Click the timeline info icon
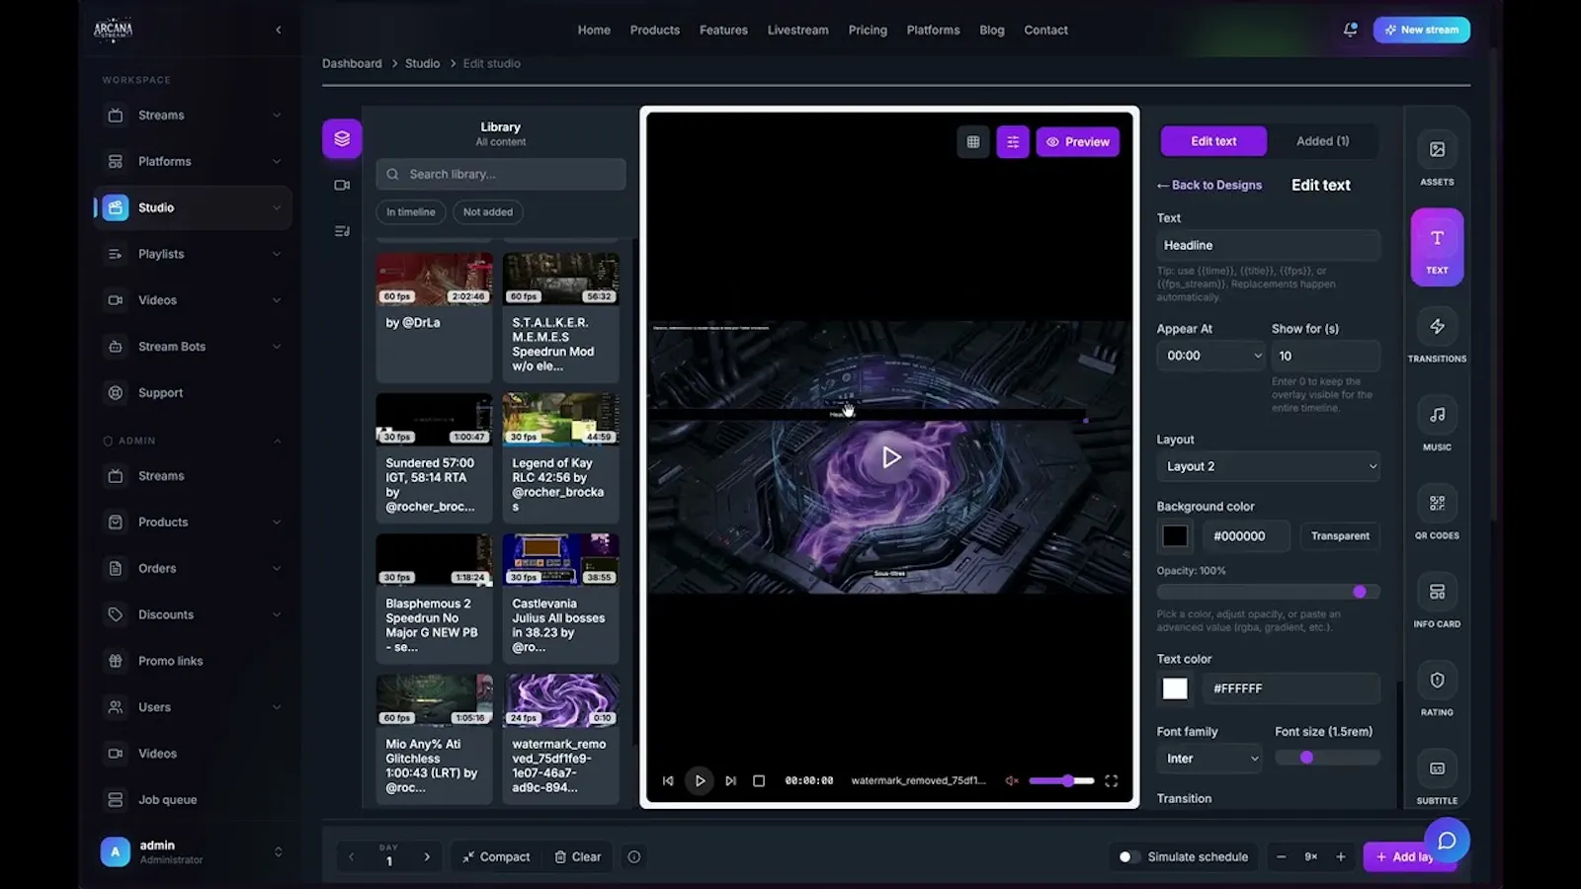1581x889 pixels. pos(634,856)
